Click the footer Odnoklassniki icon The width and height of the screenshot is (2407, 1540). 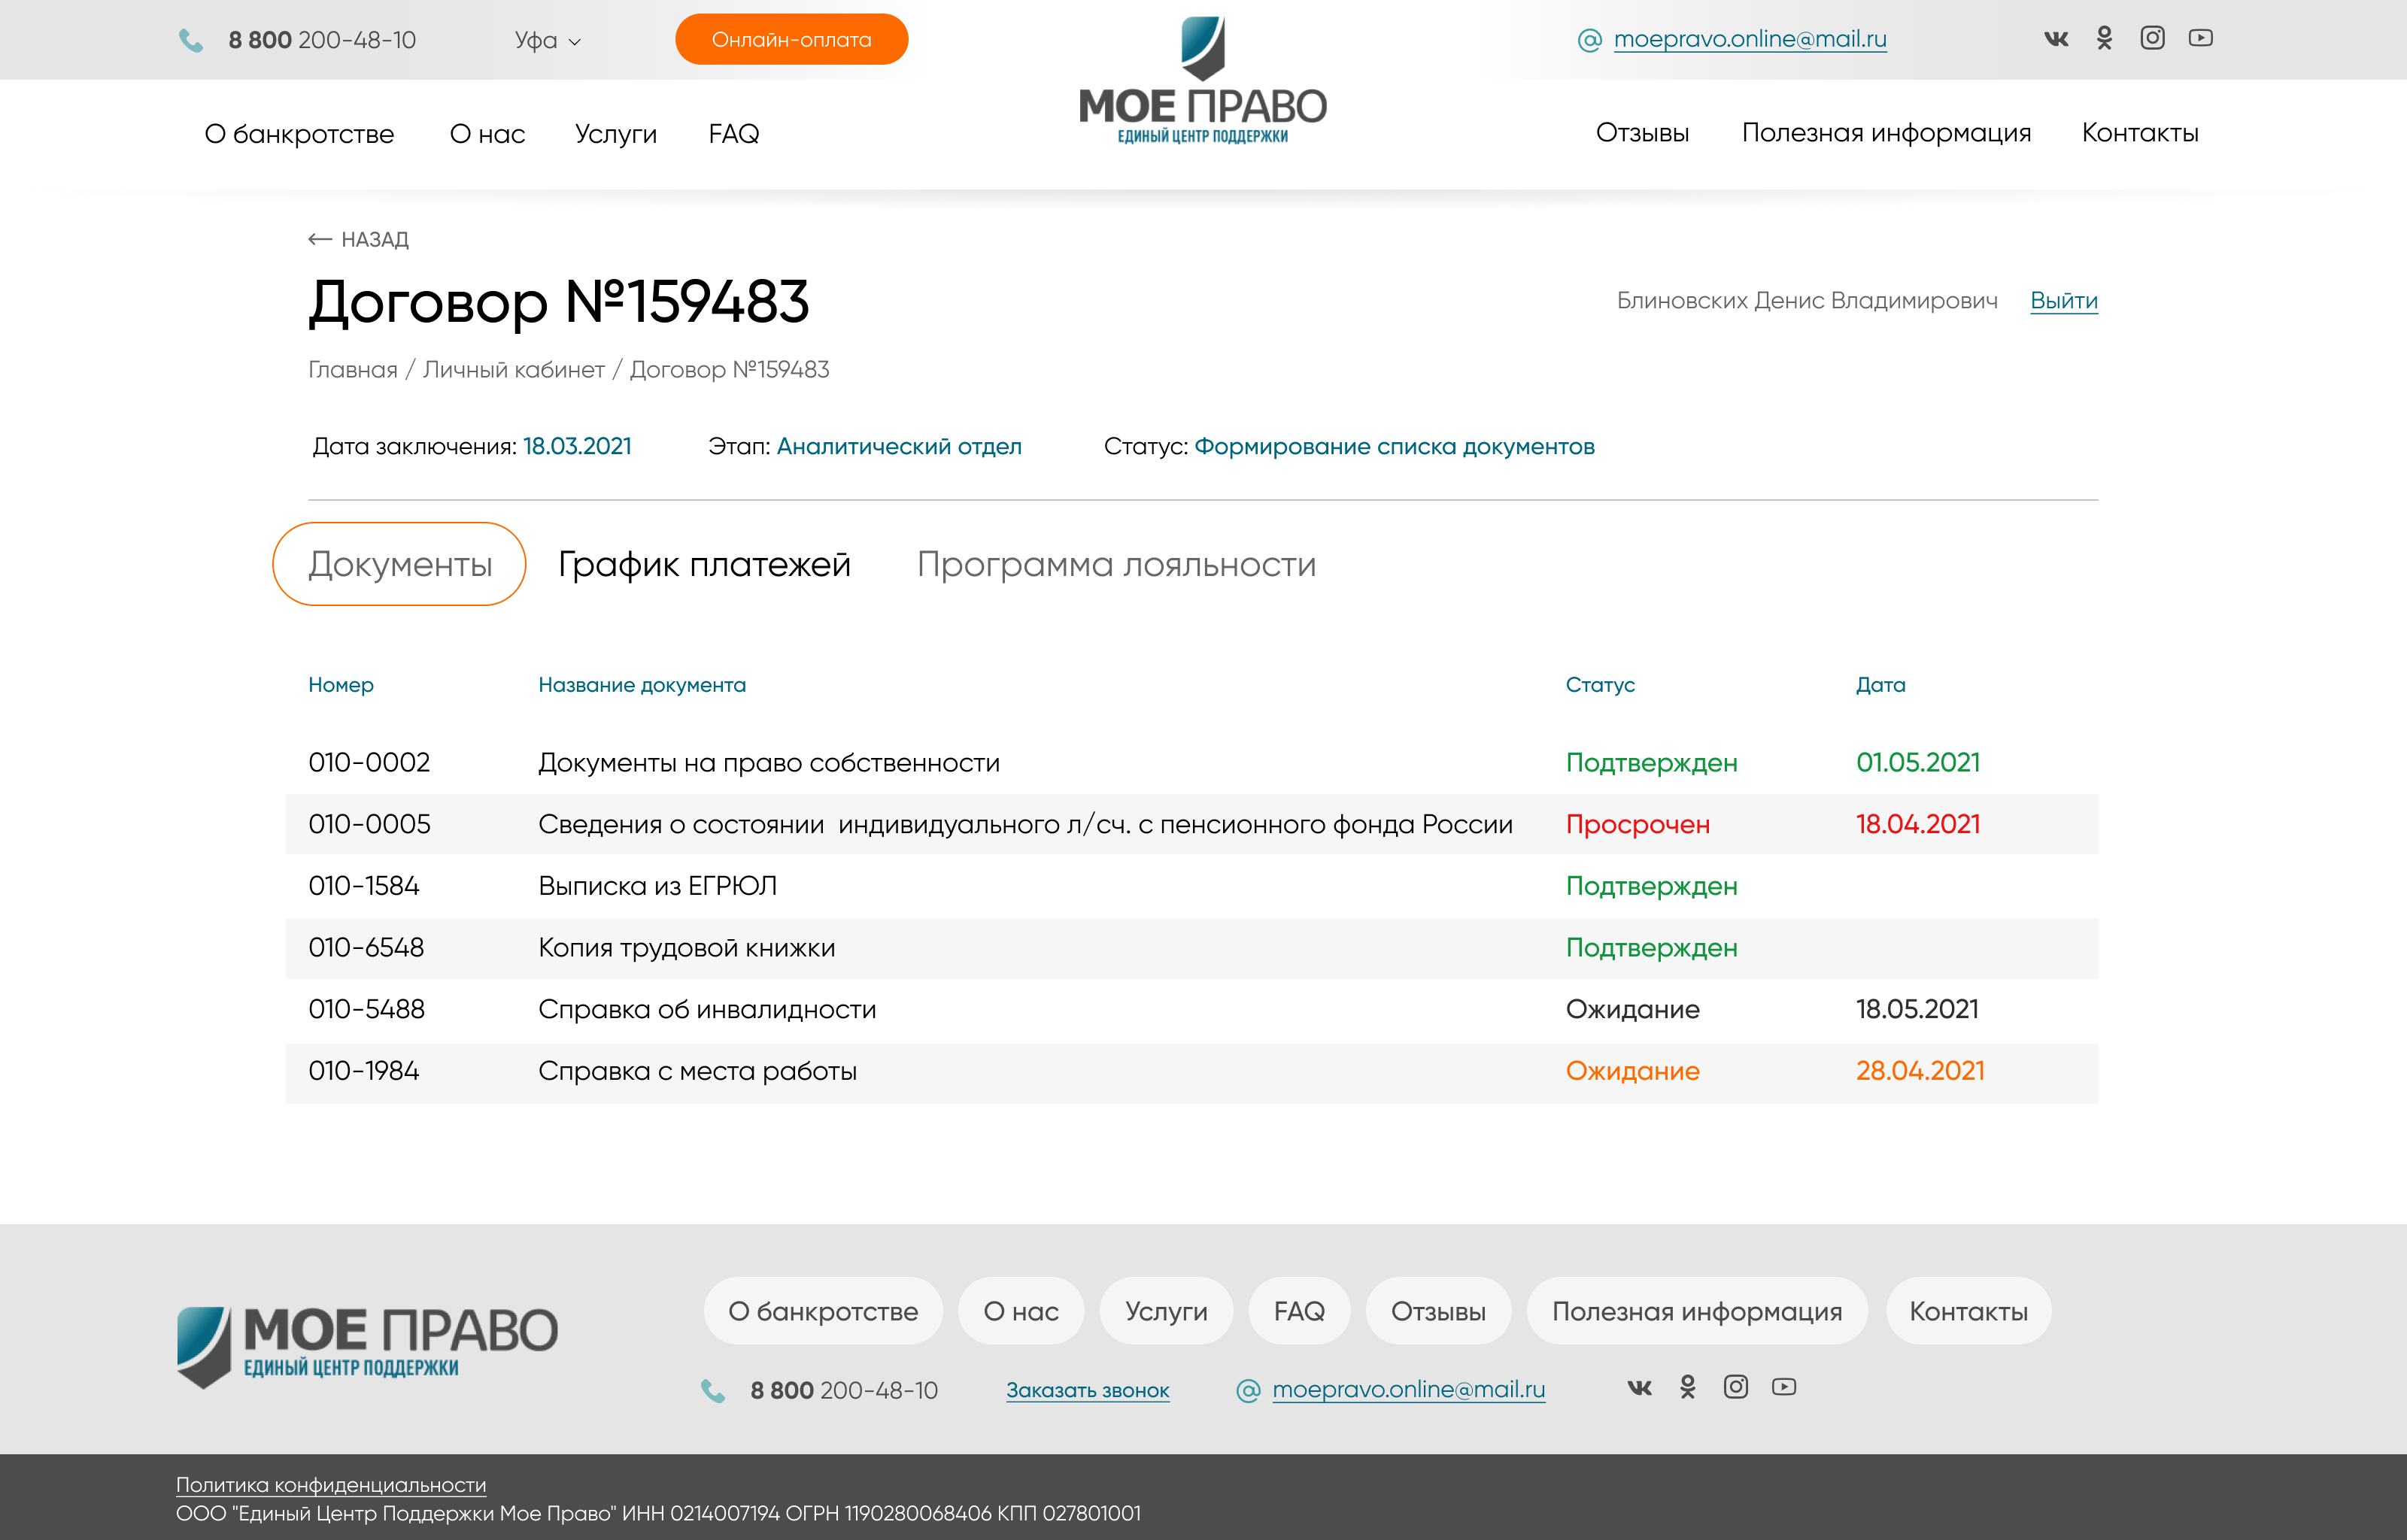pos(1688,1387)
